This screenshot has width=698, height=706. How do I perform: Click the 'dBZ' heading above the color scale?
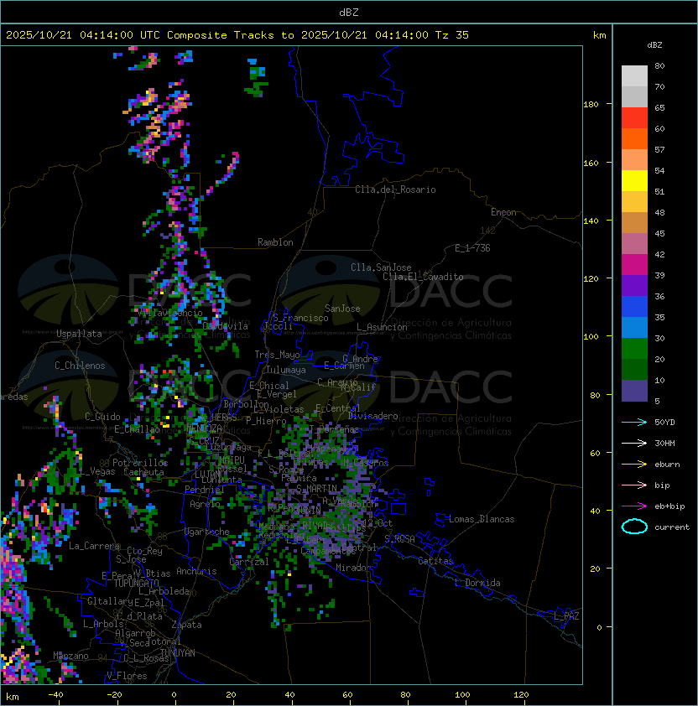point(654,45)
